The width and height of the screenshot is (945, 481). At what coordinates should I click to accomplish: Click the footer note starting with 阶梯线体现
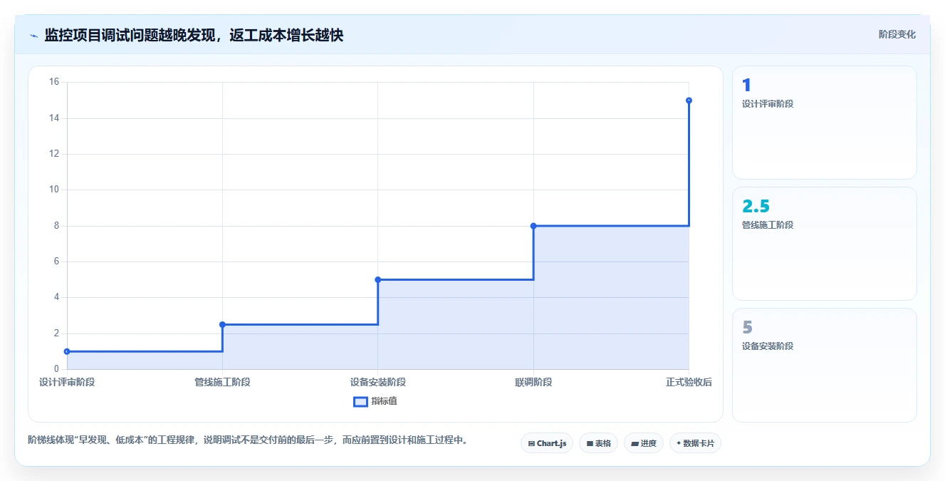point(249,440)
